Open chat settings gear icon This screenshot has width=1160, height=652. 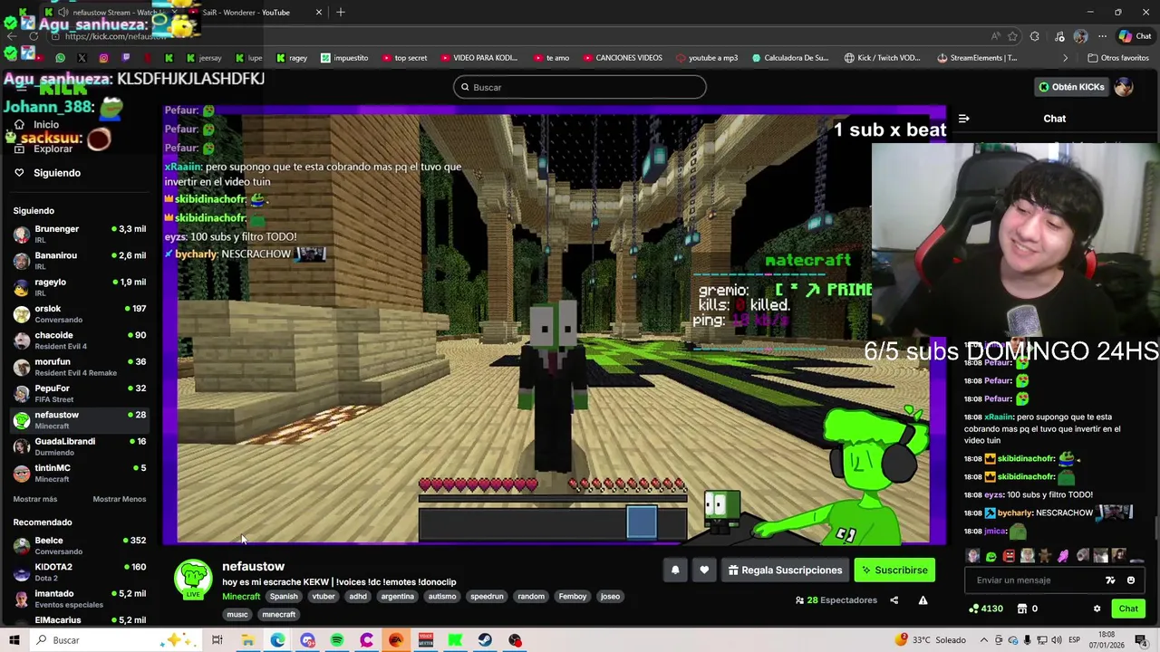pos(1097,609)
